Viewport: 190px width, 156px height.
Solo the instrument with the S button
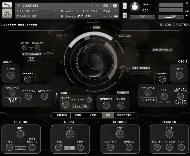point(124,6)
